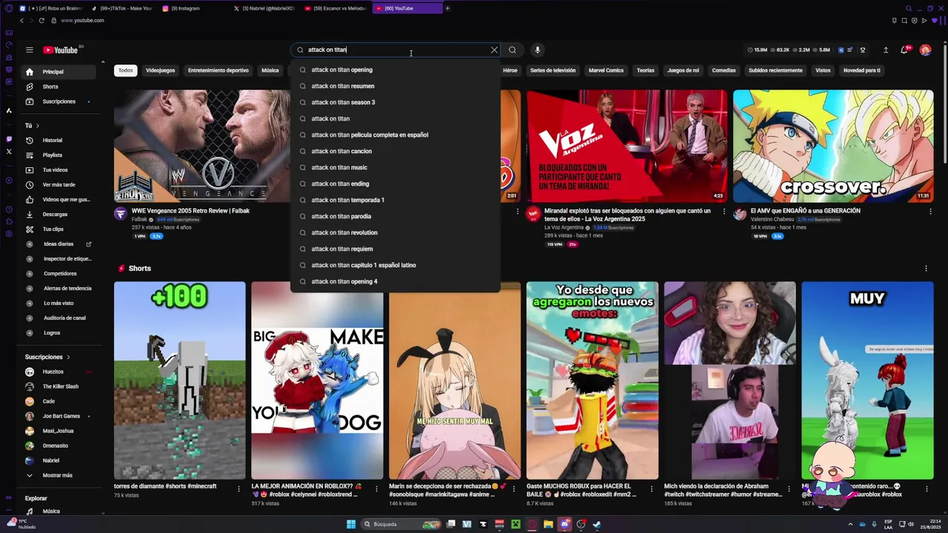Open torres de diamante short options

[x=238, y=489]
